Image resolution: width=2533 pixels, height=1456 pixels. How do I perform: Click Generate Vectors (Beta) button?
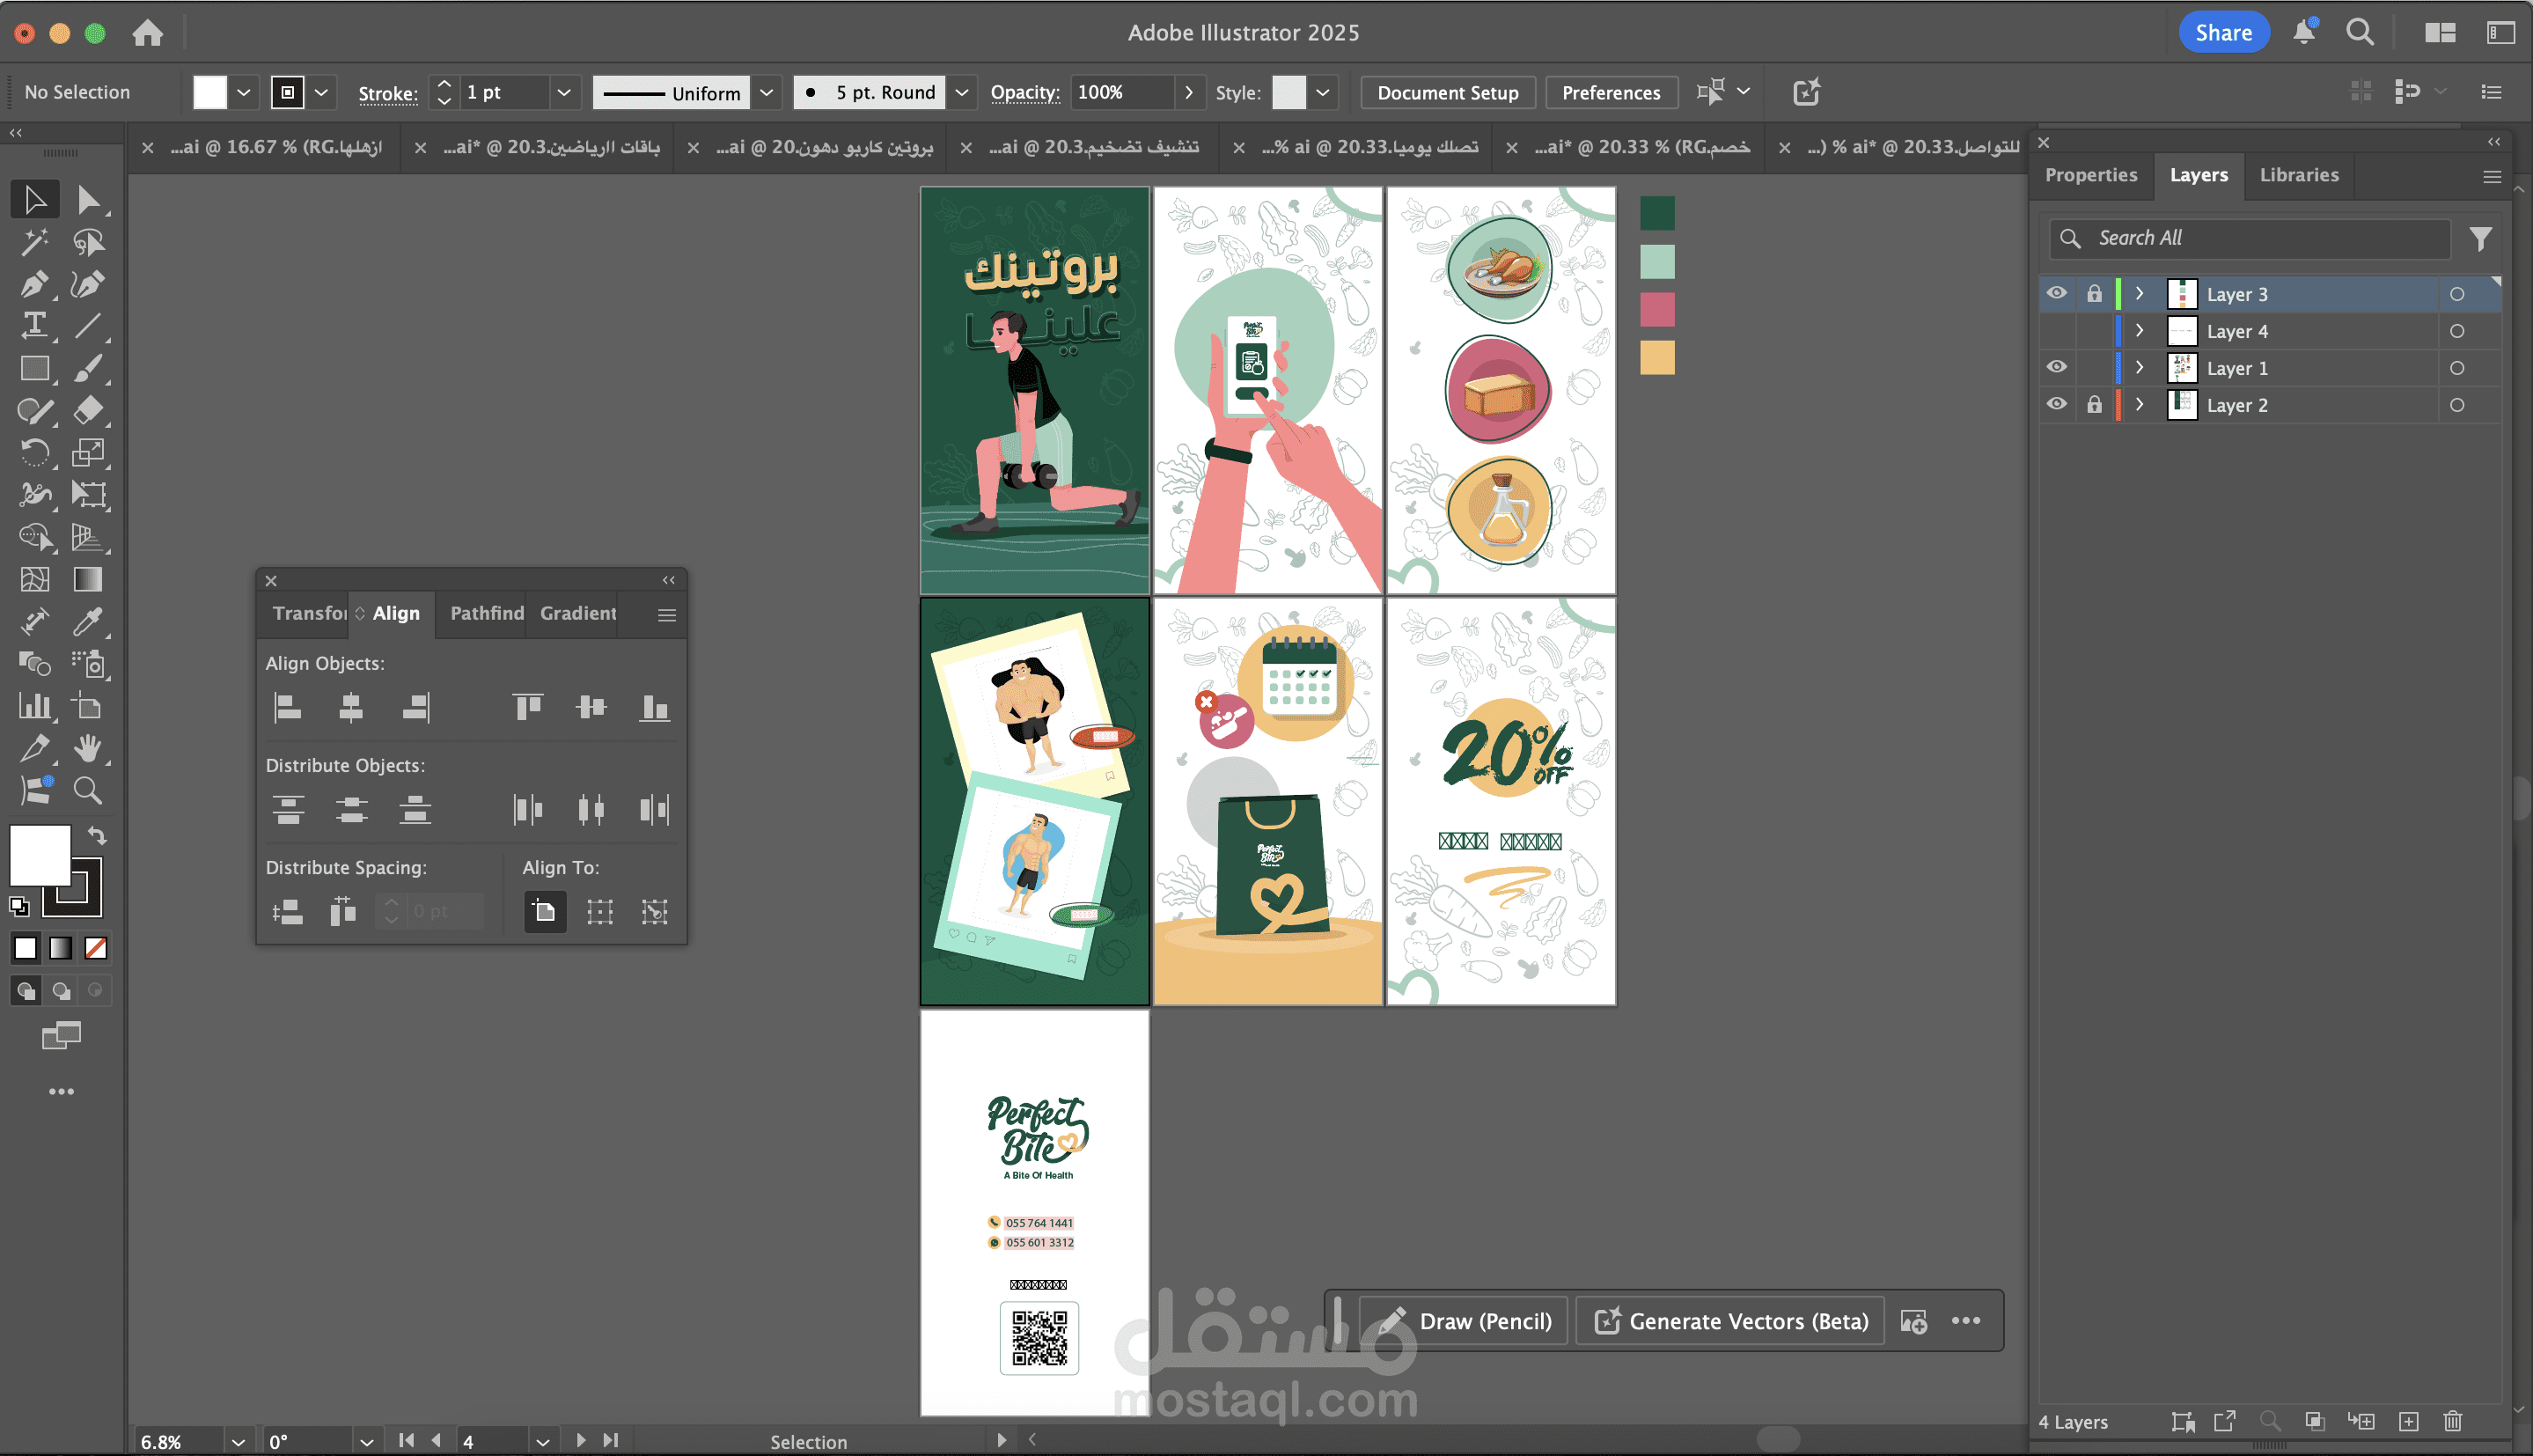click(1729, 1321)
